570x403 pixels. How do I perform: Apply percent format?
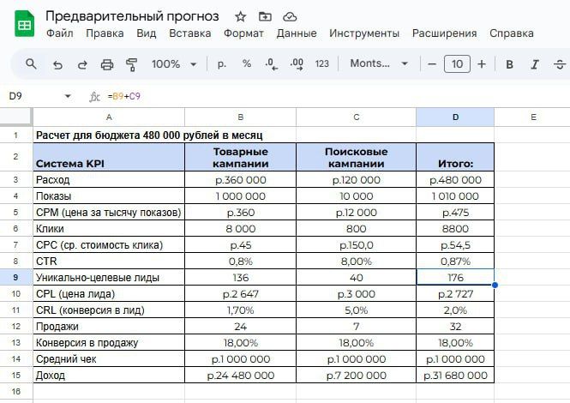click(x=247, y=63)
